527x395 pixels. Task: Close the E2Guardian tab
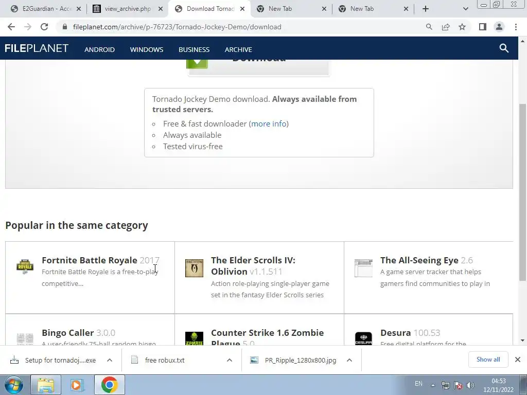coord(79,9)
